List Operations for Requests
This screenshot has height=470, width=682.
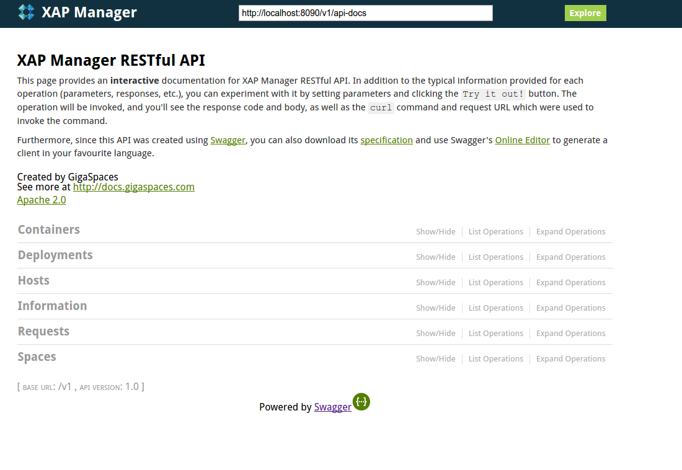tap(496, 334)
